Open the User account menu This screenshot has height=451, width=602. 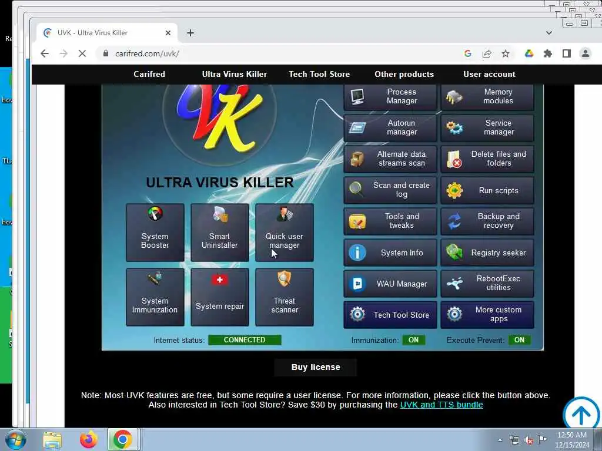point(489,75)
